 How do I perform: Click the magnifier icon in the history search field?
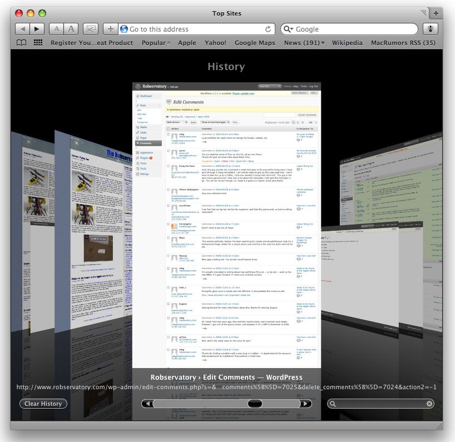[333, 404]
